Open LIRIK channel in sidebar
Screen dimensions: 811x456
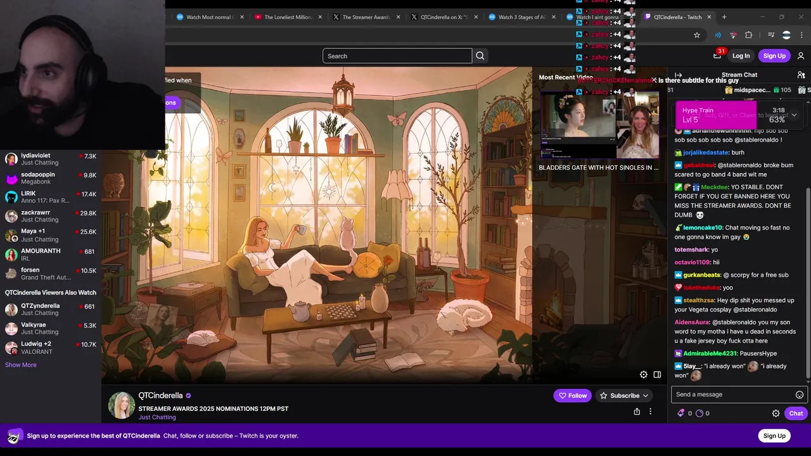coord(51,197)
